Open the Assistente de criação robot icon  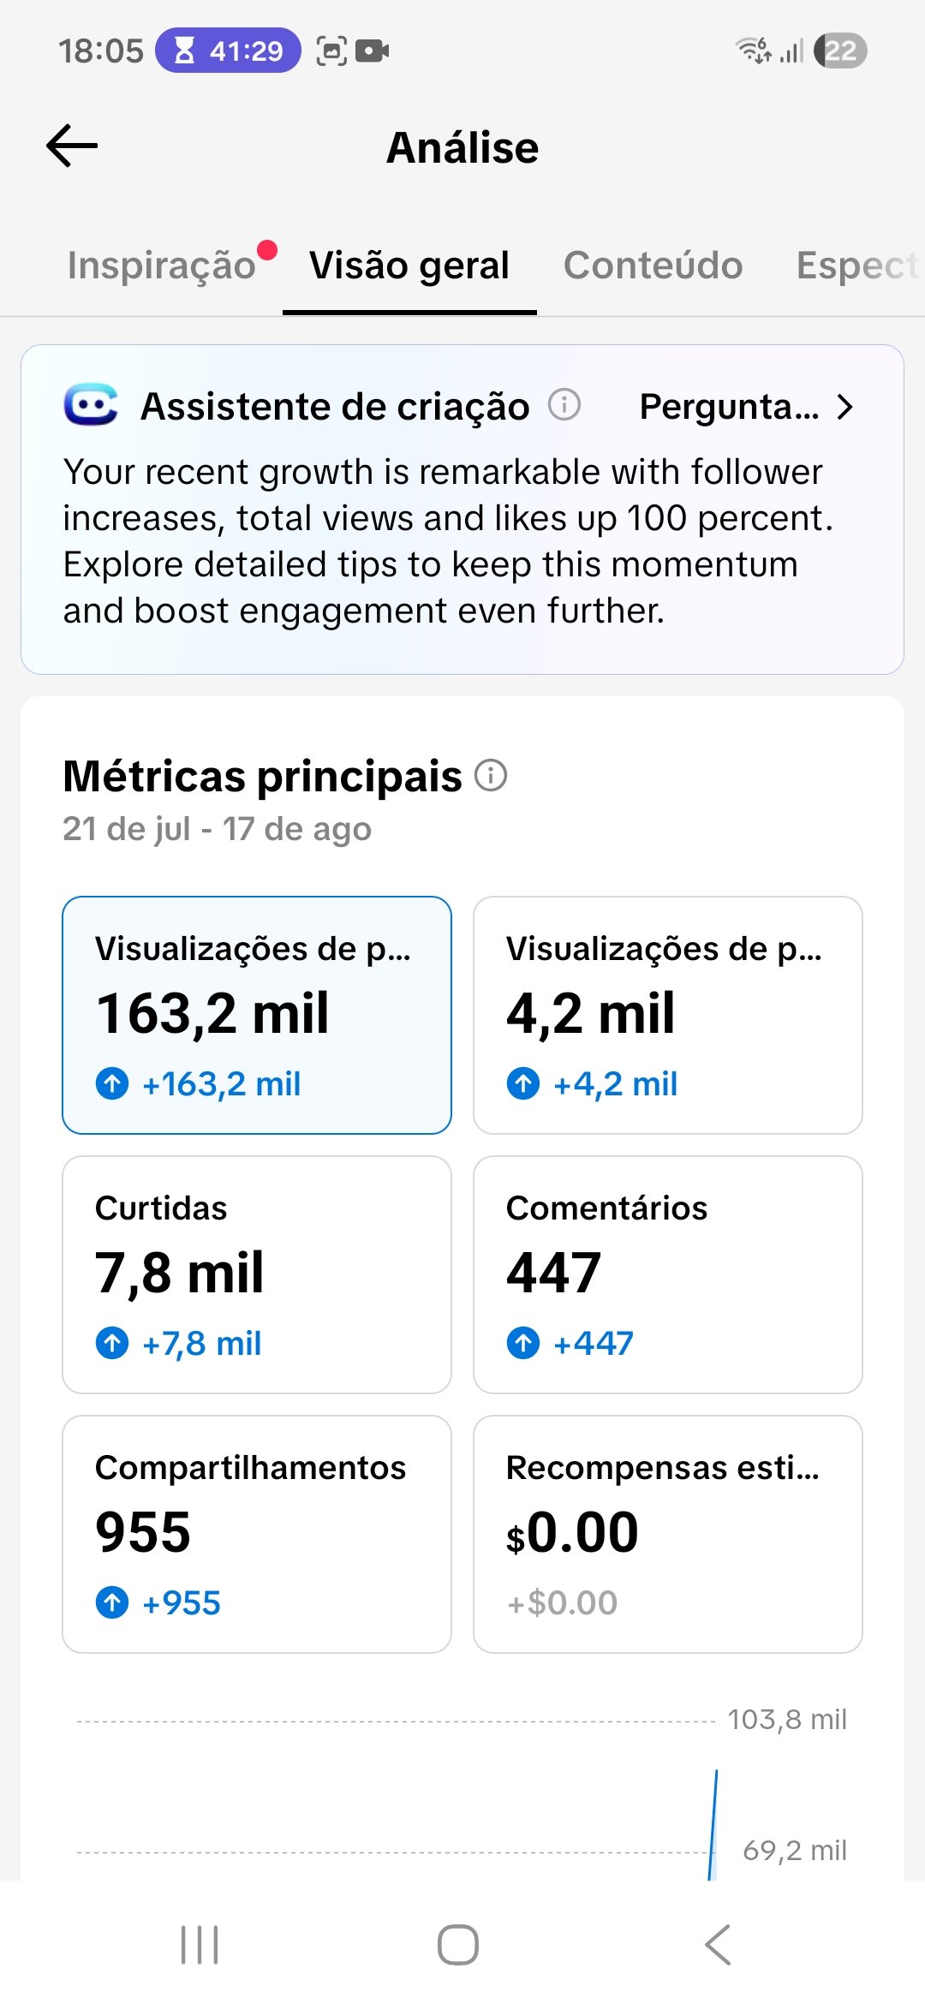(x=91, y=405)
